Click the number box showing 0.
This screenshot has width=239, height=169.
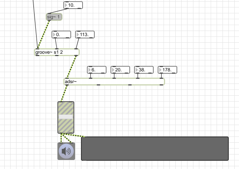click(x=61, y=35)
